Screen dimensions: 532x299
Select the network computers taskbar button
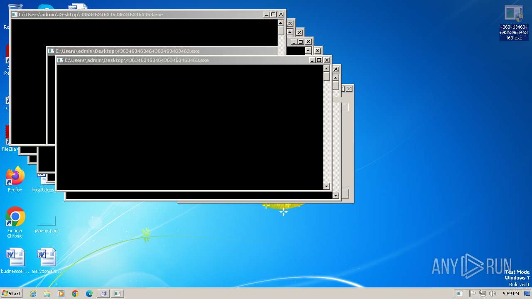tap(103, 294)
